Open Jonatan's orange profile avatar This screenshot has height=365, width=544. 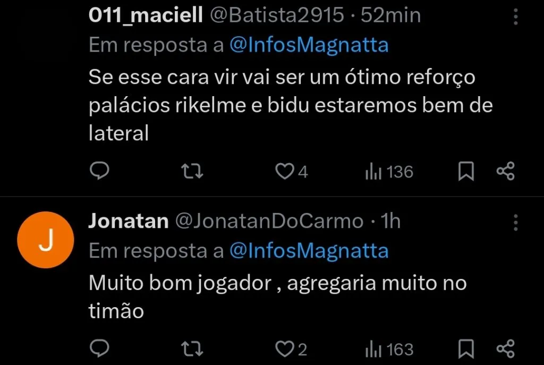(46, 240)
